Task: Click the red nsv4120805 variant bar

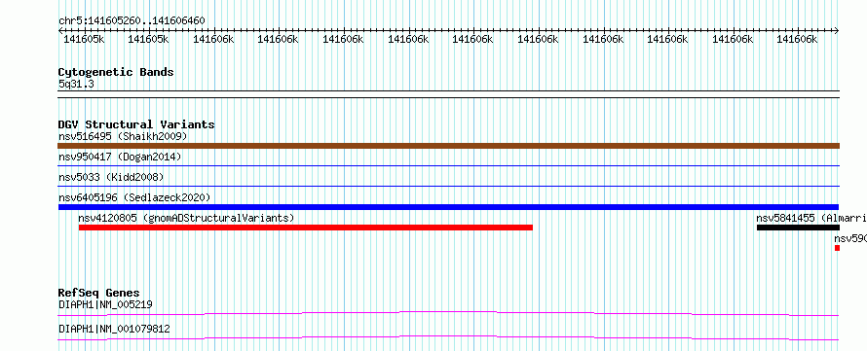Action: pyautogui.click(x=306, y=228)
